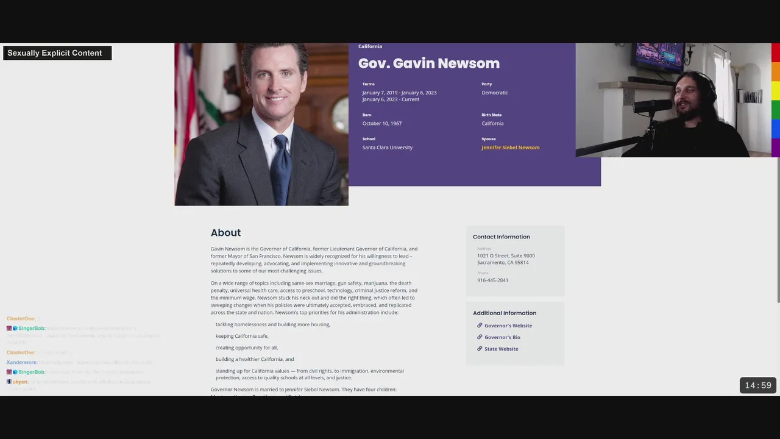Click 'tackling homelessness and building more housing,'

pyautogui.click(x=273, y=324)
